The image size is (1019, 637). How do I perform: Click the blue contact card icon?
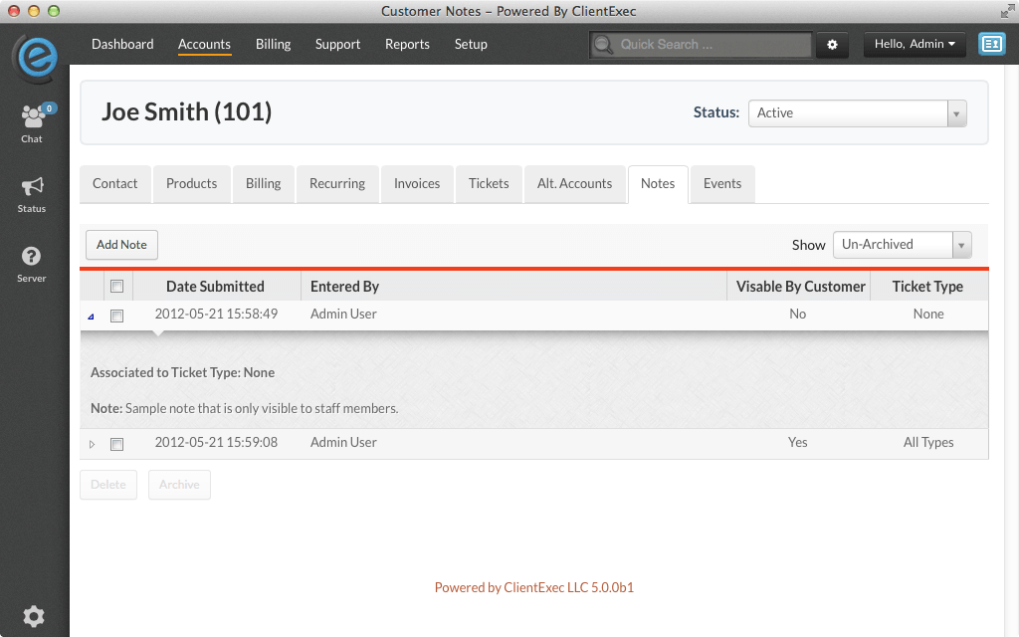[991, 44]
